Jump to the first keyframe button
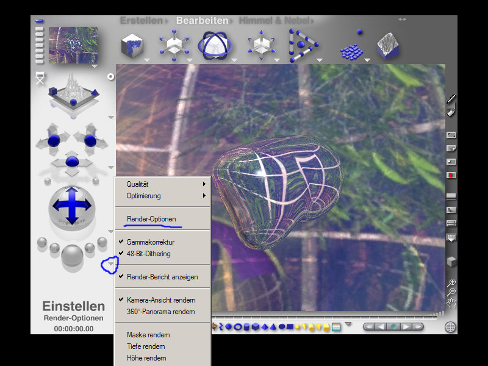 (x=369, y=327)
